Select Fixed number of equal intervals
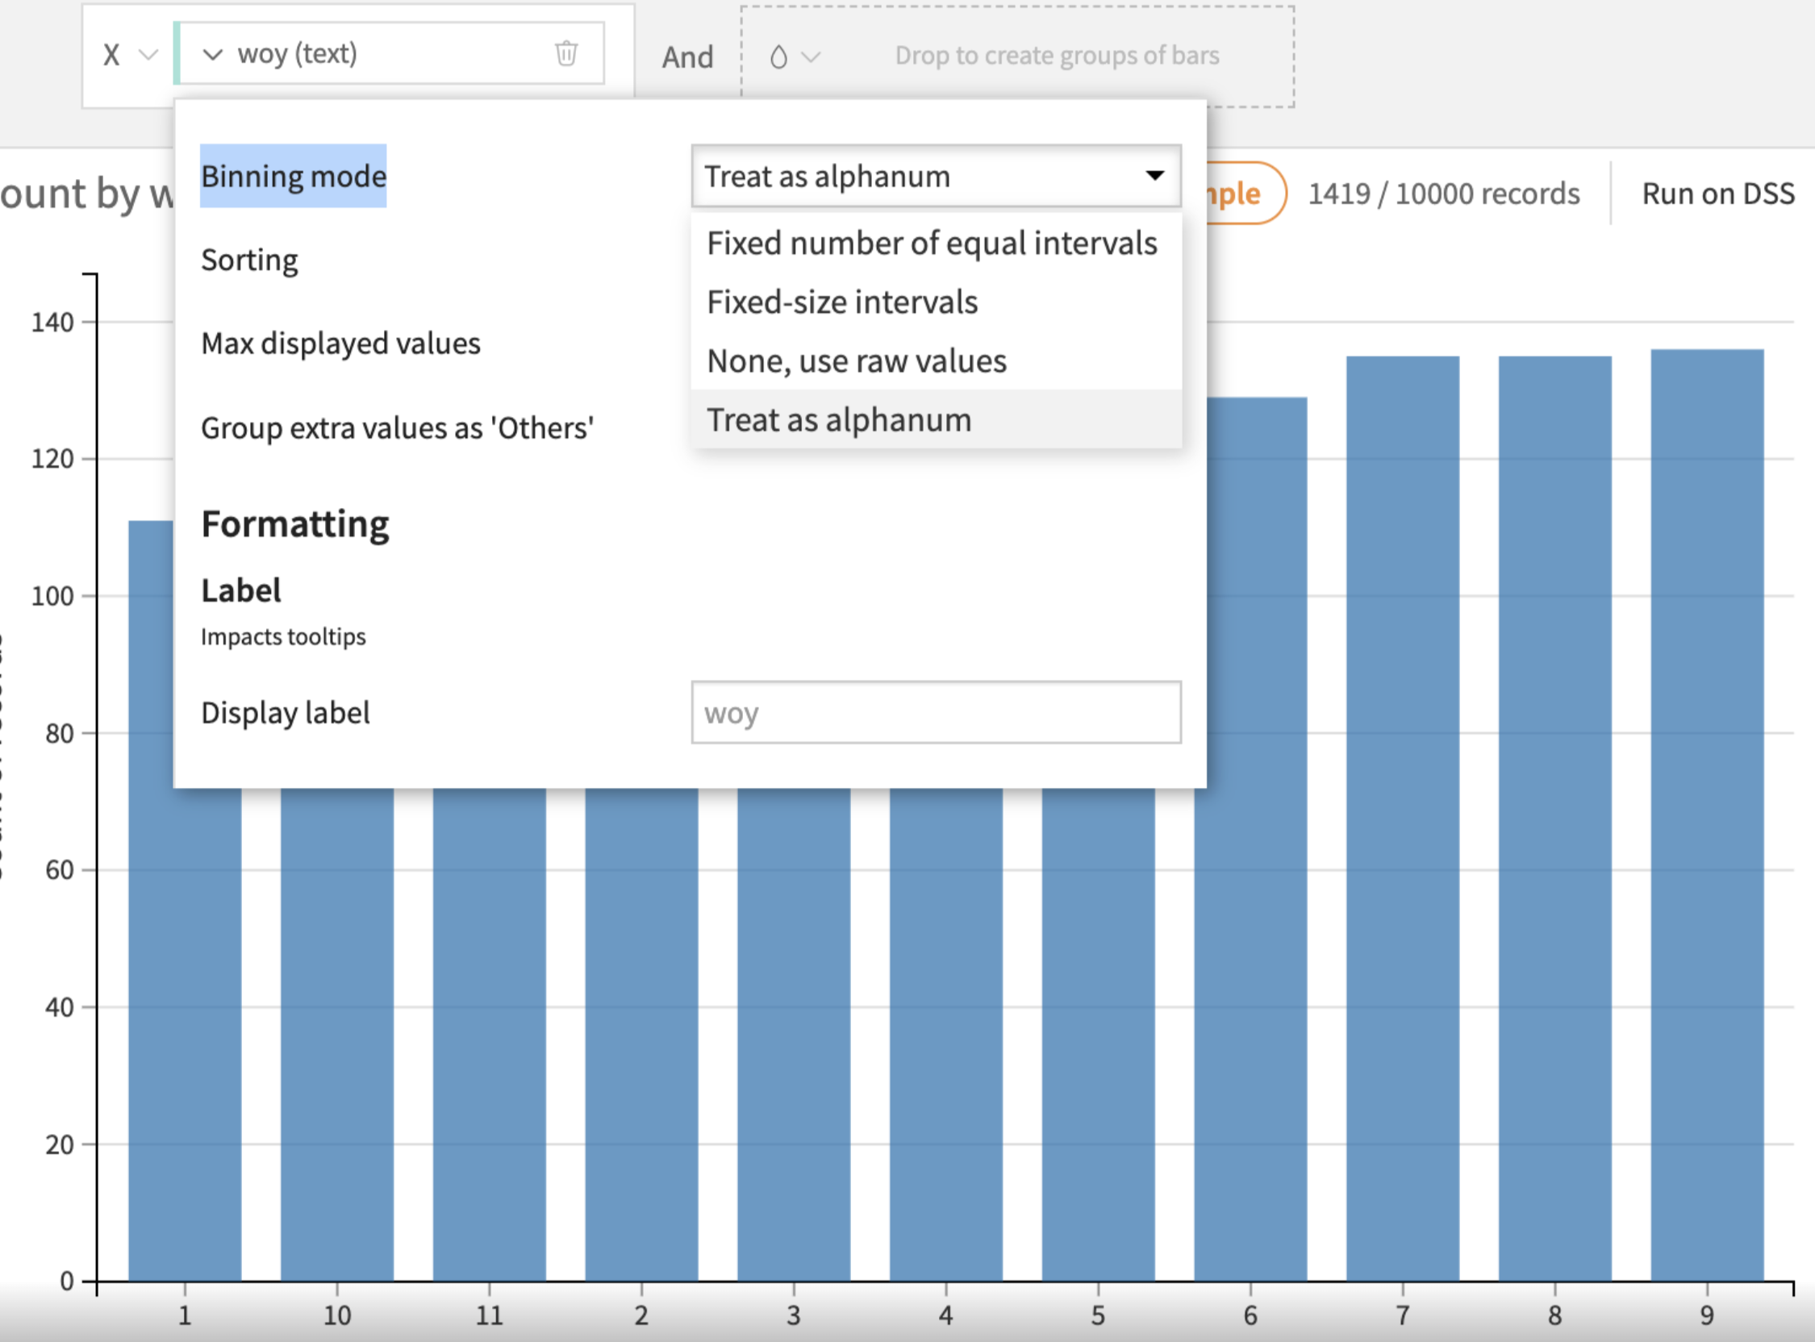 [x=931, y=243]
